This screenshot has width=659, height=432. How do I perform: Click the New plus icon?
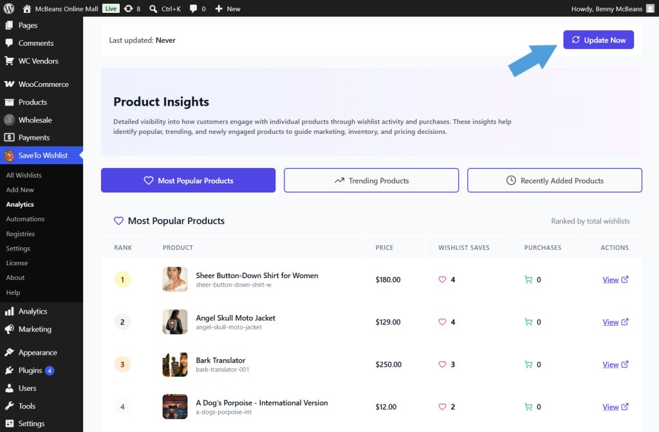219,8
